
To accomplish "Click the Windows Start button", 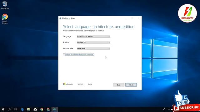I will click(3, 109).
